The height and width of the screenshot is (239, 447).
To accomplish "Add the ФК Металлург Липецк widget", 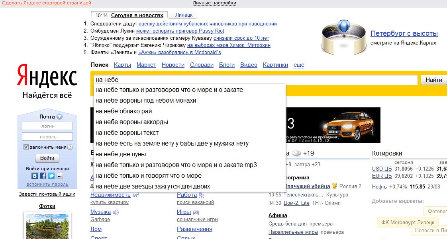I will click(x=408, y=223).
